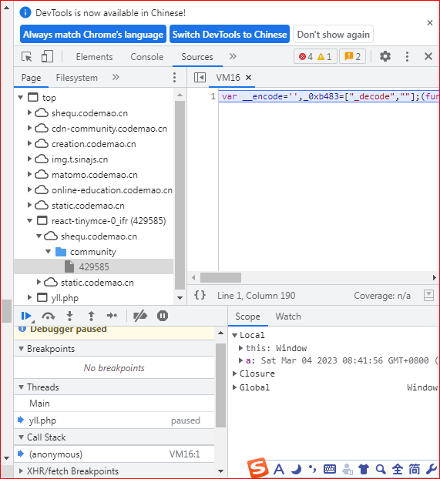Resume script execution in the debugger
Screen dimensions: 440x479
pyautogui.click(x=26, y=316)
